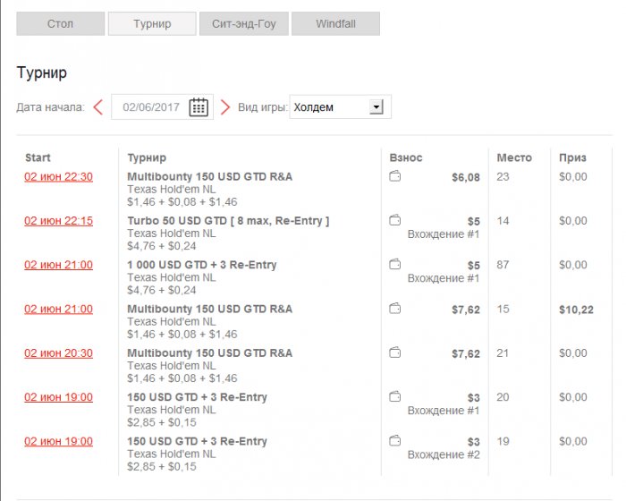The height and width of the screenshot is (501, 626).
Task: Go to next date with right arrow
Action: tap(225, 107)
